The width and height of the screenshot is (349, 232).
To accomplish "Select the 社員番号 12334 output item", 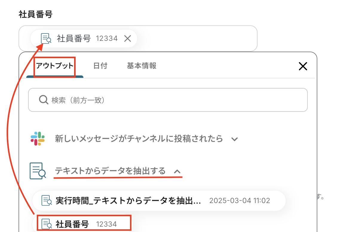I will click(87, 224).
